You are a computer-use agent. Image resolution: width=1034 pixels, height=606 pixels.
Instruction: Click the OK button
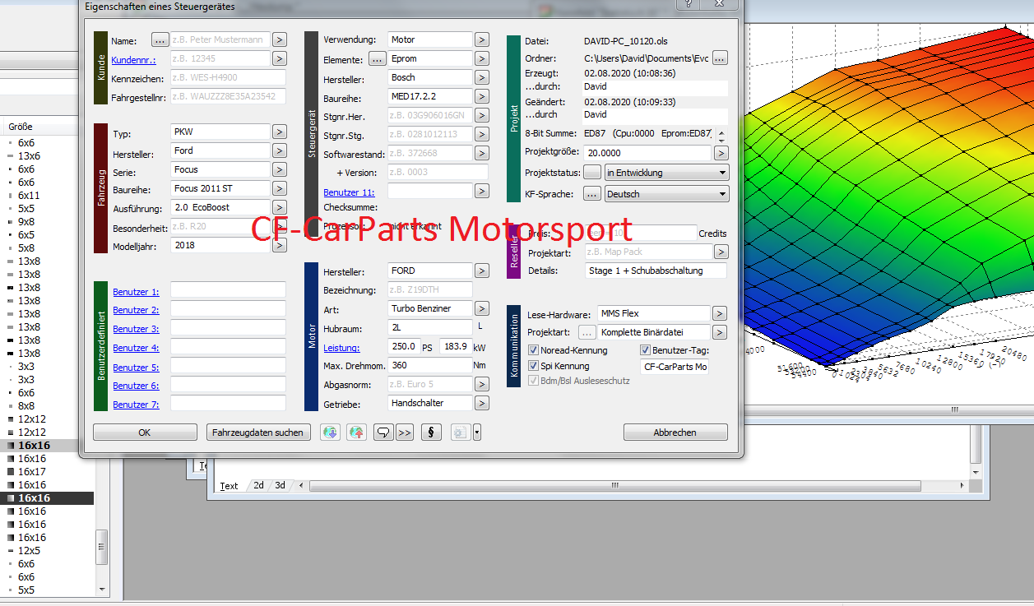click(x=145, y=433)
